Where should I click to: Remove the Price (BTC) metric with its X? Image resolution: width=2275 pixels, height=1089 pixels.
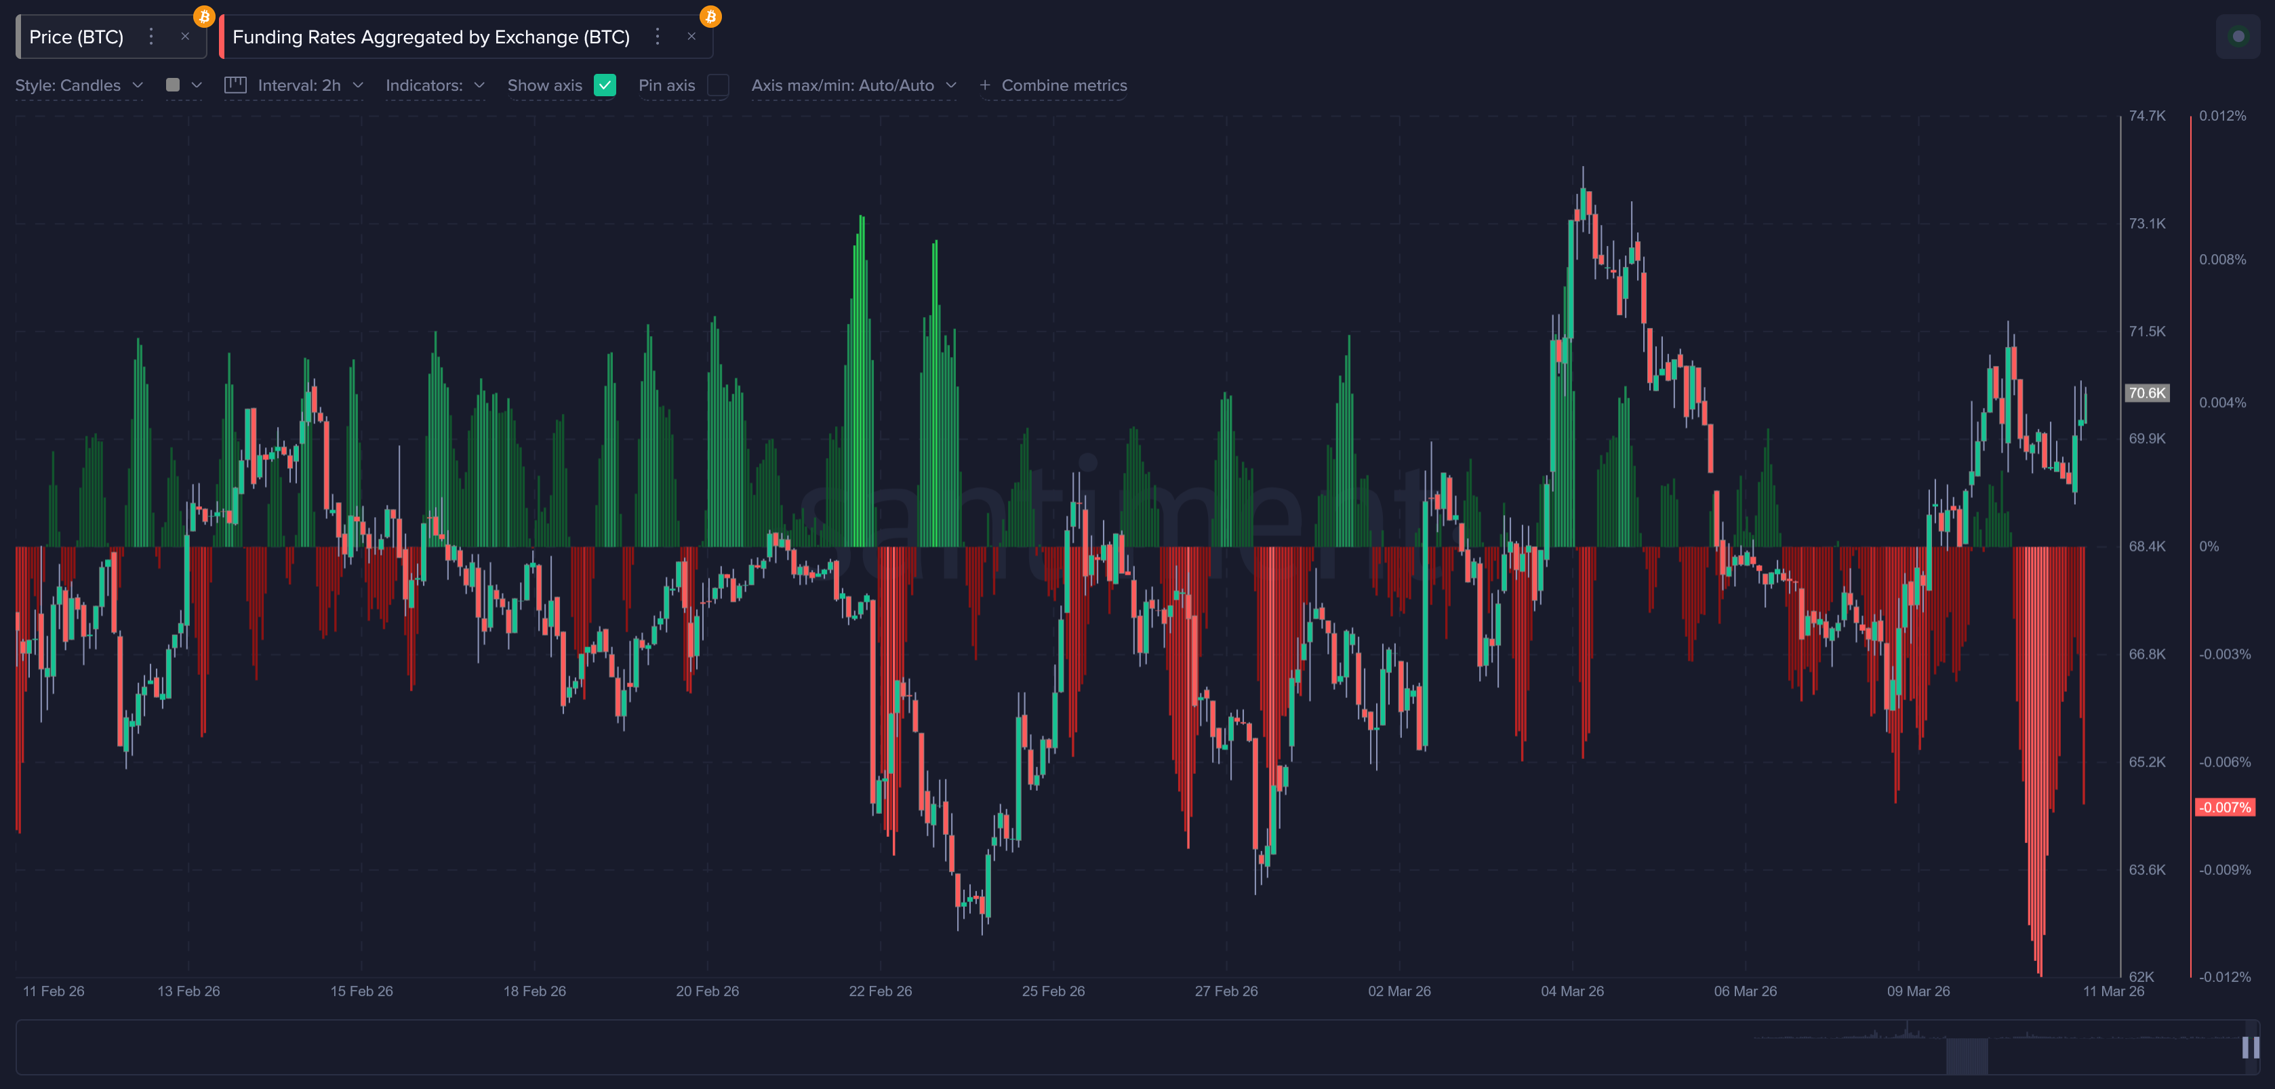pyautogui.click(x=184, y=36)
